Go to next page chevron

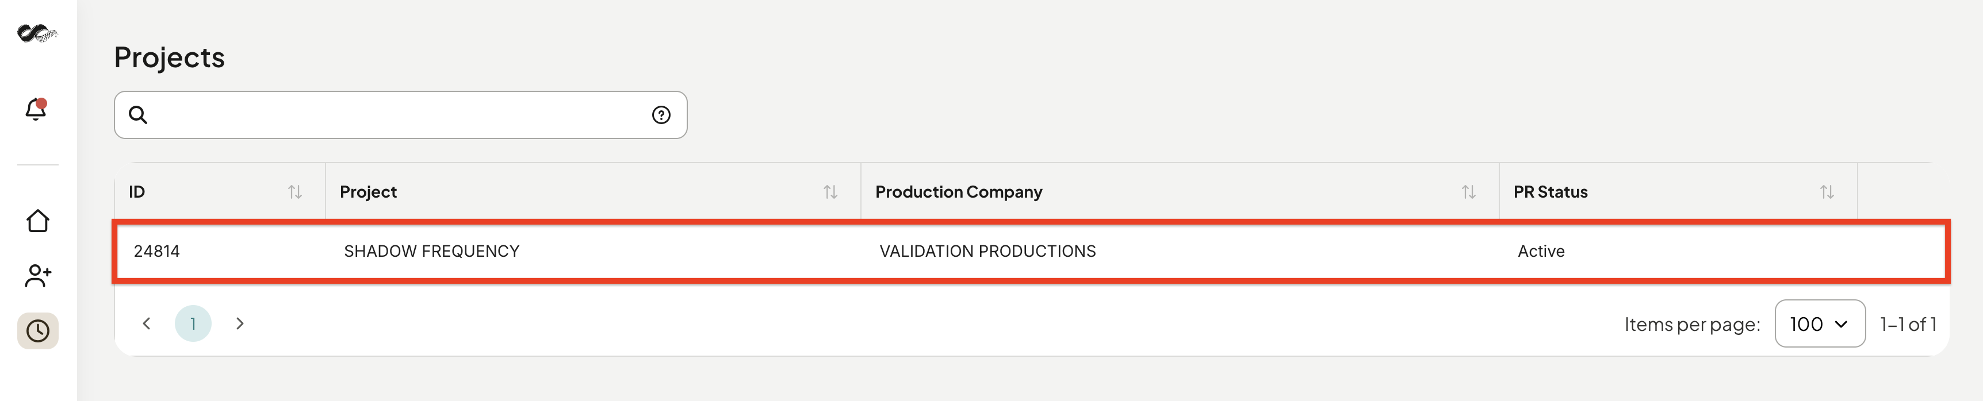[240, 323]
